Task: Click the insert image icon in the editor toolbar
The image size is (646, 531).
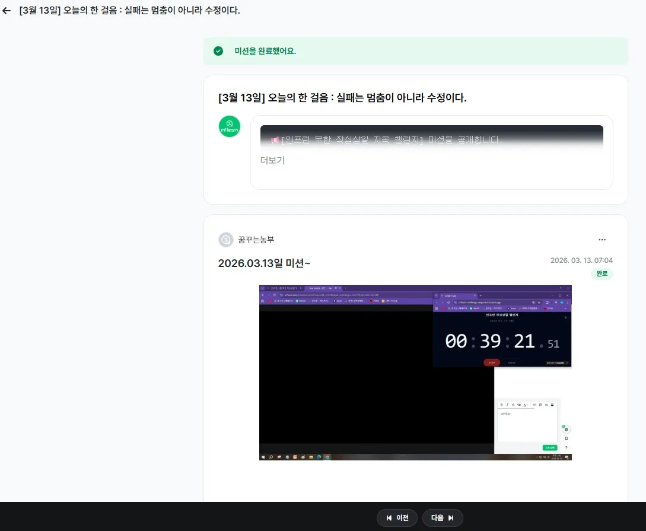Action: coord(552,405)
